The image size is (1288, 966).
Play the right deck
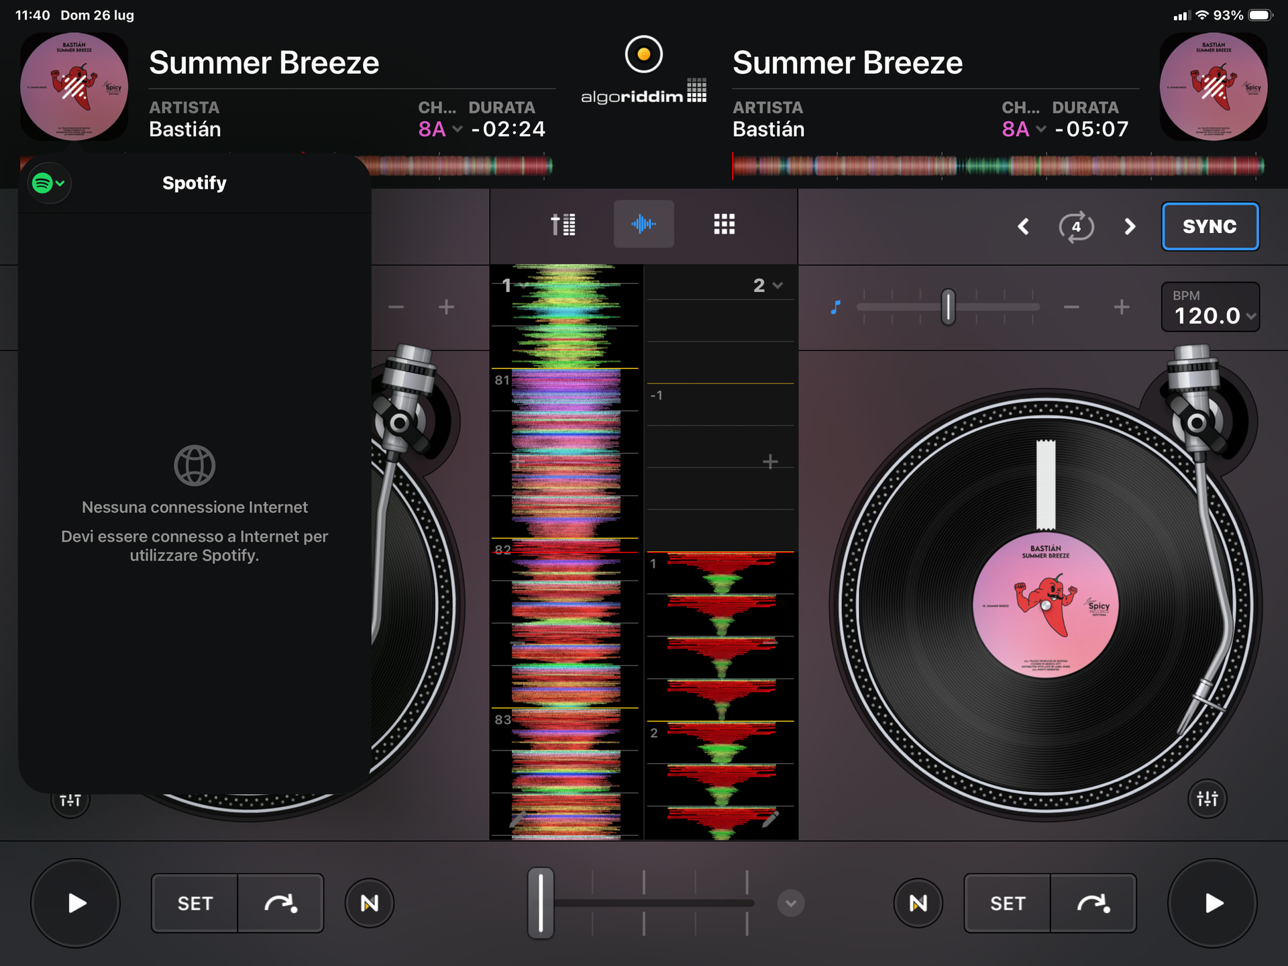click(x=1212, y=903)
